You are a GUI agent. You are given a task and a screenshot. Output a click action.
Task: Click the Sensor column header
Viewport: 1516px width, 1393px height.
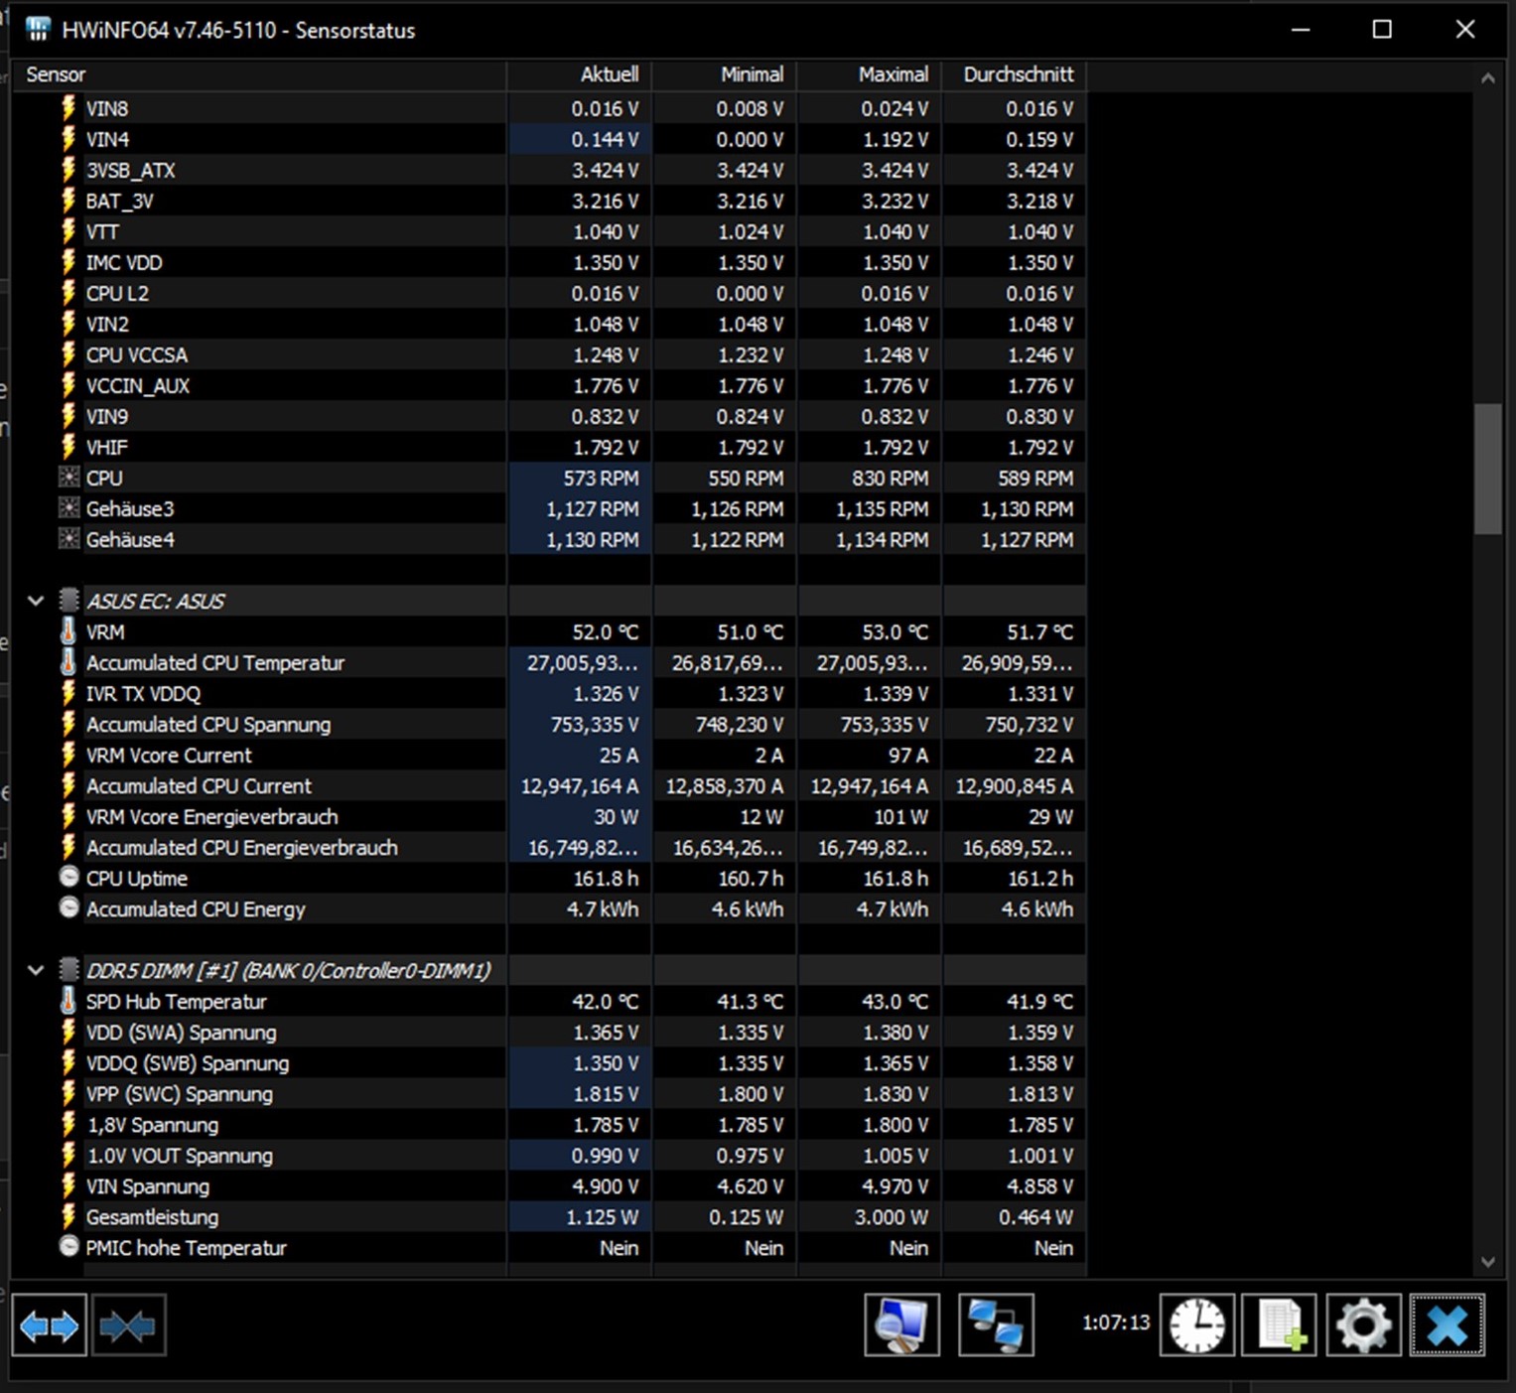(258, 74)
